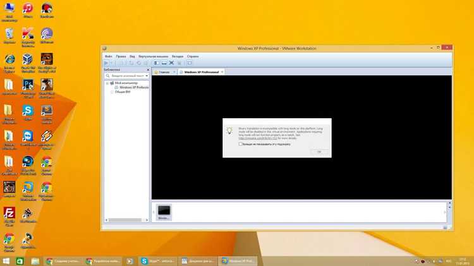Switch to the second Chrome taskbar window
This screenshot has width=474, height=266.
click(x=102, y=261)
